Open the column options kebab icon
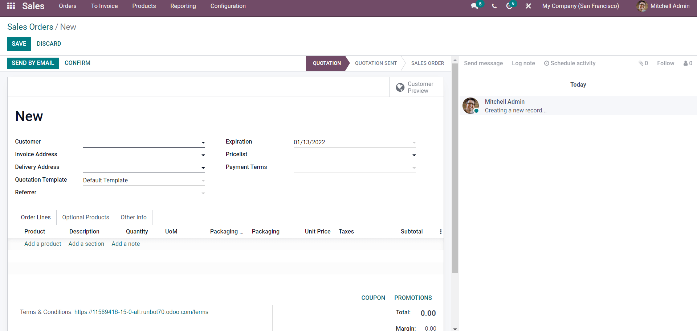 441,232
